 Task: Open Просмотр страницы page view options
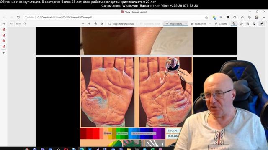tap(121, 24)
